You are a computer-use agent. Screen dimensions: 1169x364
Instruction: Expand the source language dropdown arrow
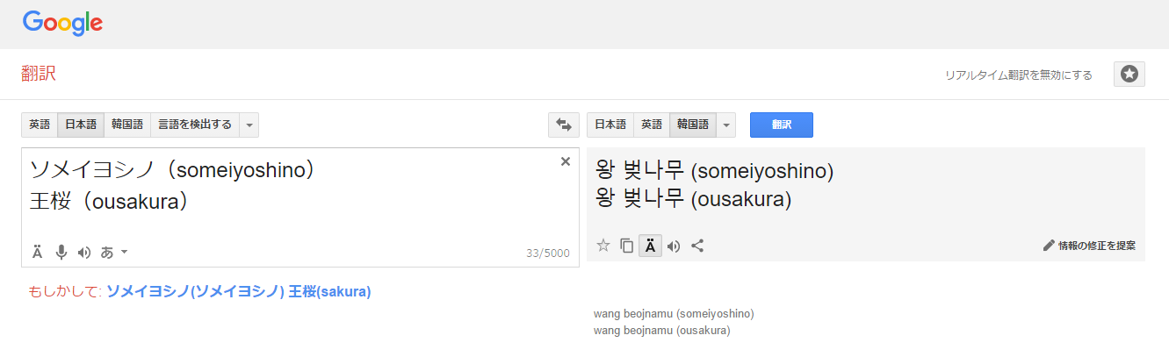pos(249,125)
